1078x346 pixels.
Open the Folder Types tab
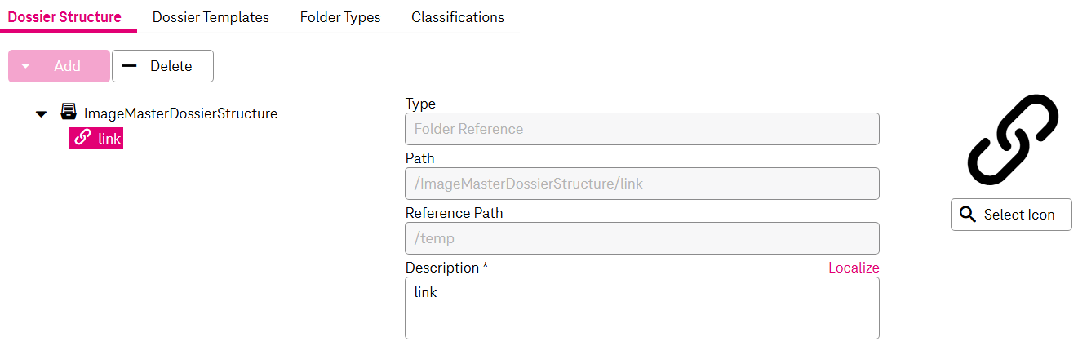[340, 17]
